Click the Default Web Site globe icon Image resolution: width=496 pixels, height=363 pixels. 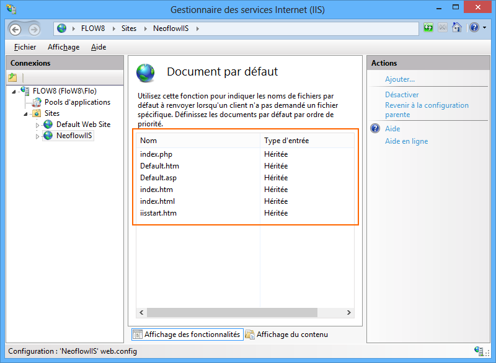tap(48, 125)
